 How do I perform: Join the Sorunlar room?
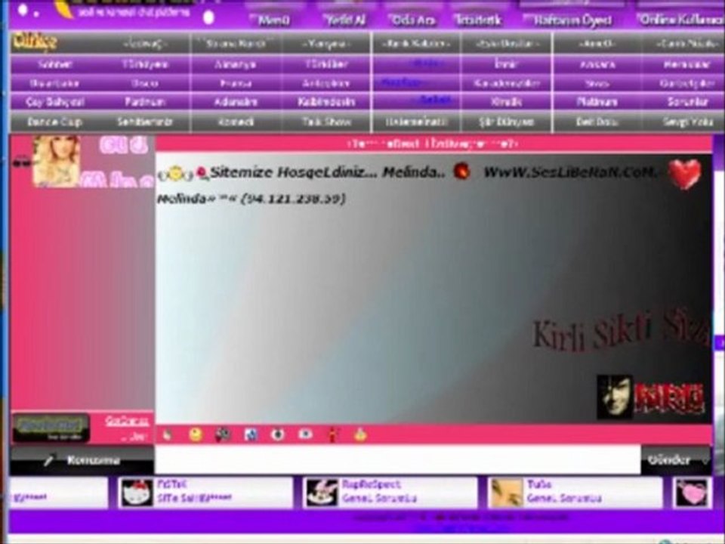click(x=687, y=102)
